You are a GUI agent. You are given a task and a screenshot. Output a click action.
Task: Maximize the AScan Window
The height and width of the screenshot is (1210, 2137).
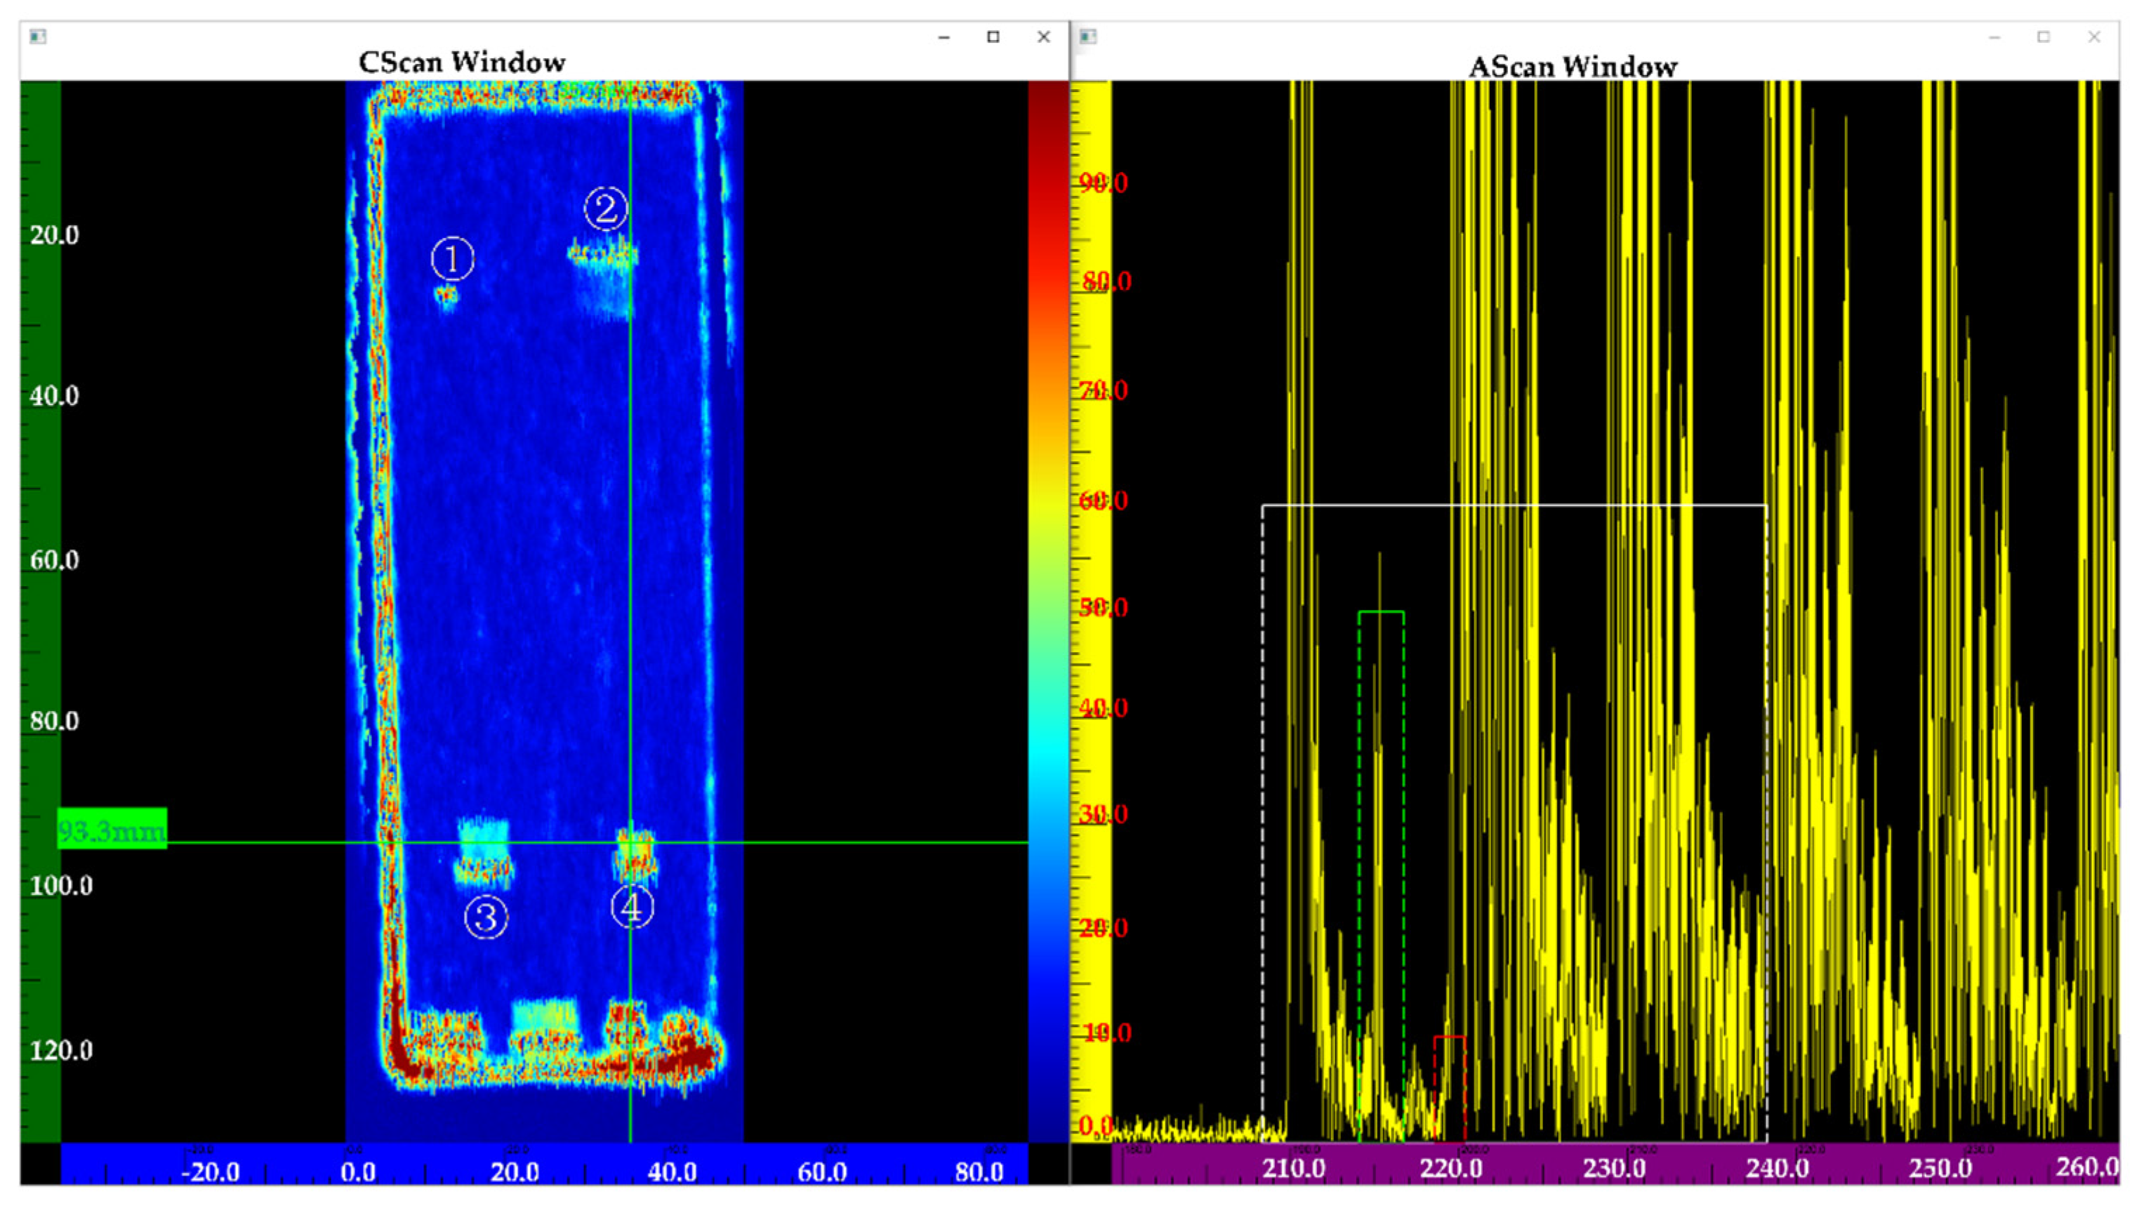pos(2043,36)
